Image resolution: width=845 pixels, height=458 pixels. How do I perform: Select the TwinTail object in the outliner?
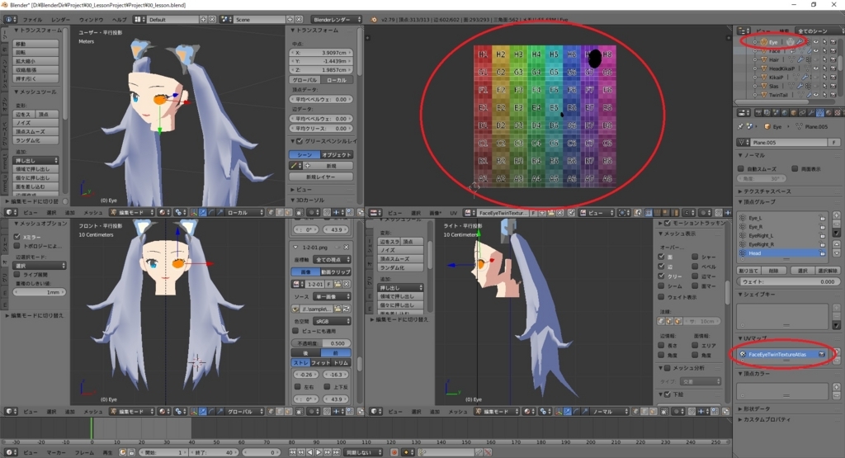click(x=777, y=95)
